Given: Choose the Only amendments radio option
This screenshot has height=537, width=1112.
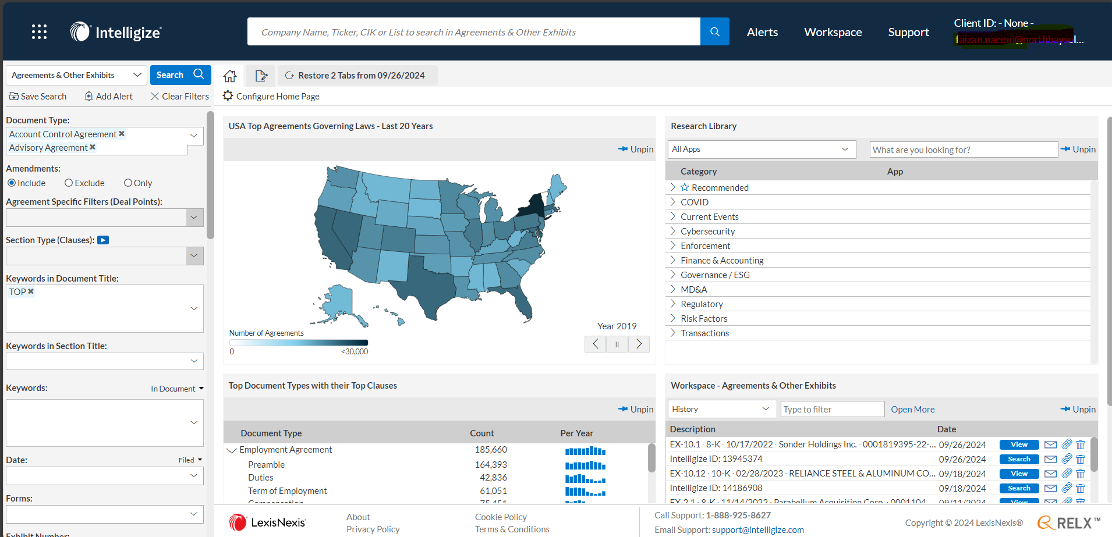Looking at the screenshot, I should (x=128, y=183).
